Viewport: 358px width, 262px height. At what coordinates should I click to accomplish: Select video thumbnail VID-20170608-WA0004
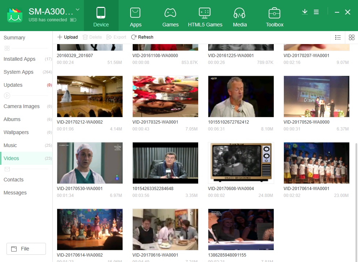click(241, 163)
